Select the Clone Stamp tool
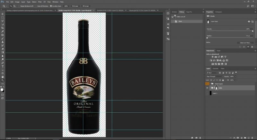The height and width of the screenshot is (140, 257). 3,42
